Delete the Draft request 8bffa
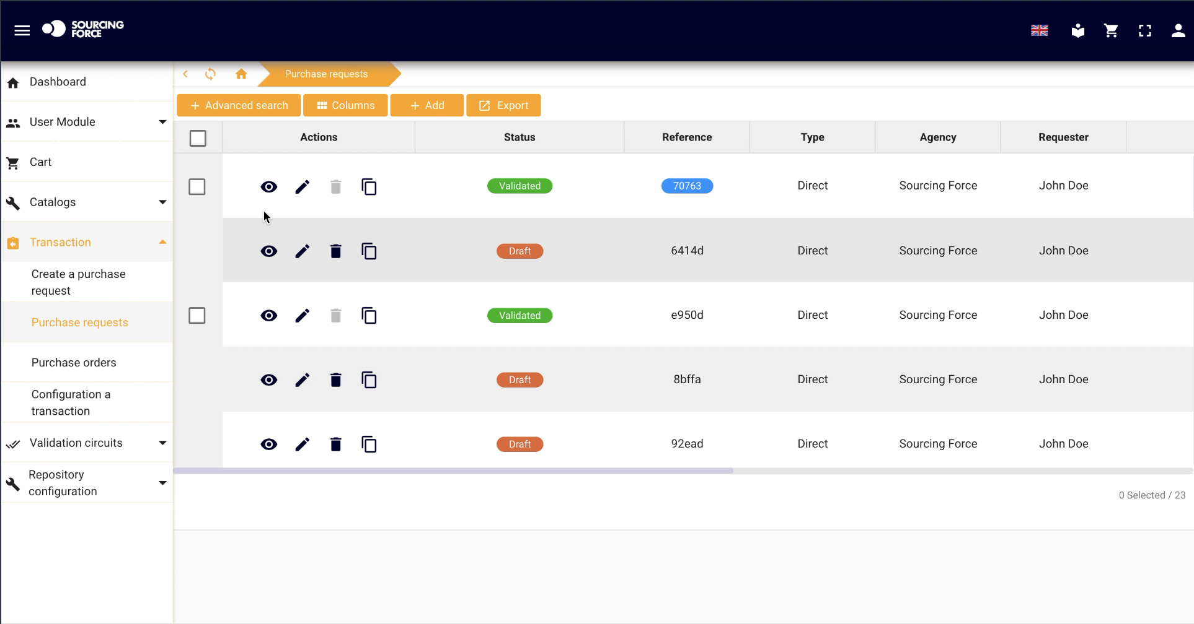Image resolution: width=1194 pixels, height=624 pixels. [335, 379]
